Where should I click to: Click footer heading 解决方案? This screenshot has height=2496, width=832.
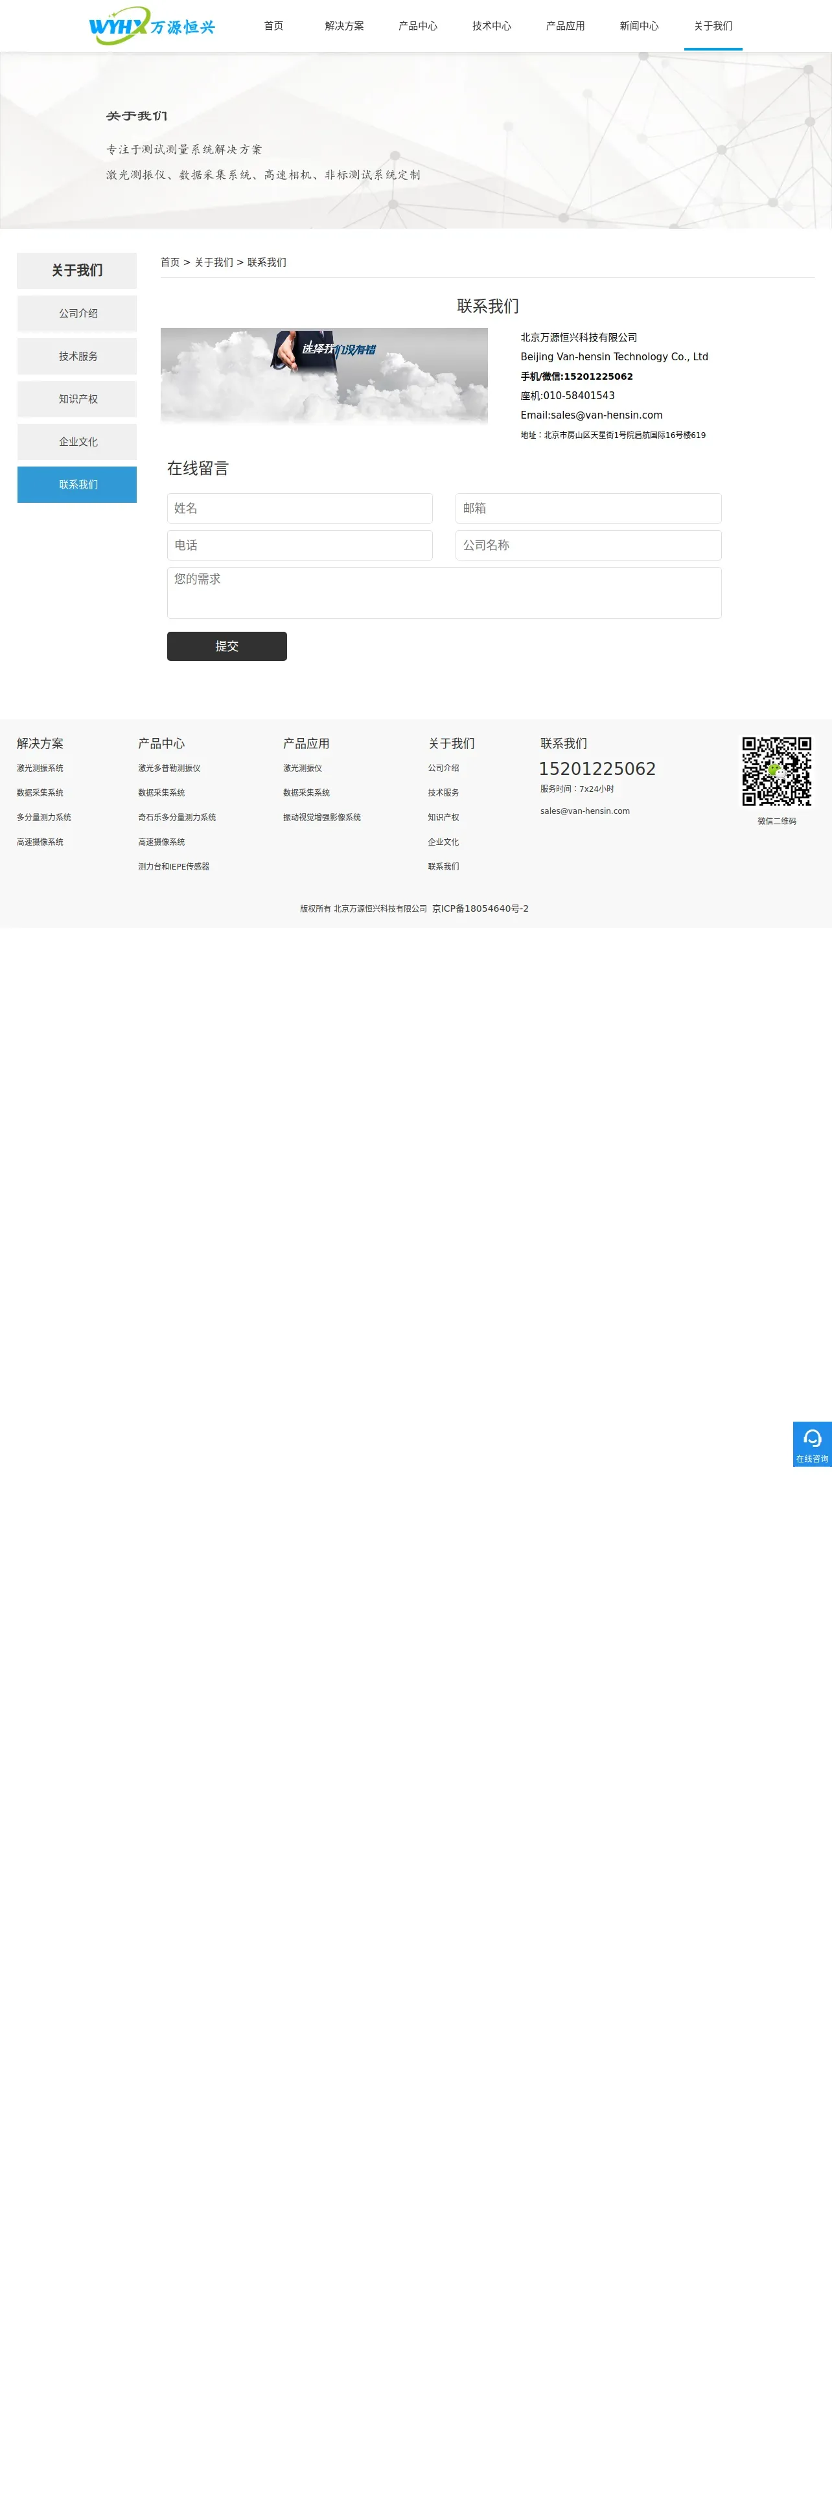pos(40,744)
